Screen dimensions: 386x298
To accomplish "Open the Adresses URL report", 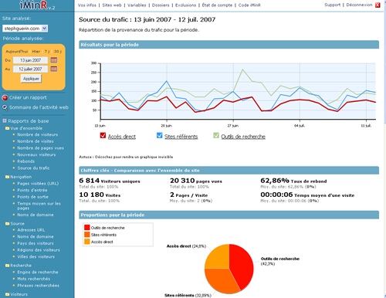I will tap(31, 230).
